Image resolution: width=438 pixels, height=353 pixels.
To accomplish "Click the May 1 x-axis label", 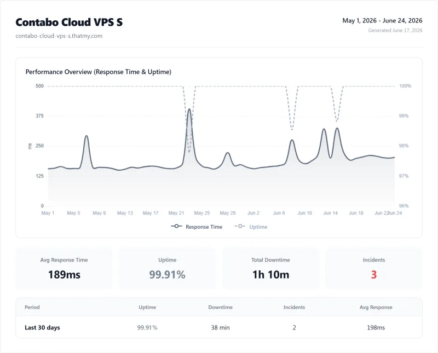I will point(48,213).
